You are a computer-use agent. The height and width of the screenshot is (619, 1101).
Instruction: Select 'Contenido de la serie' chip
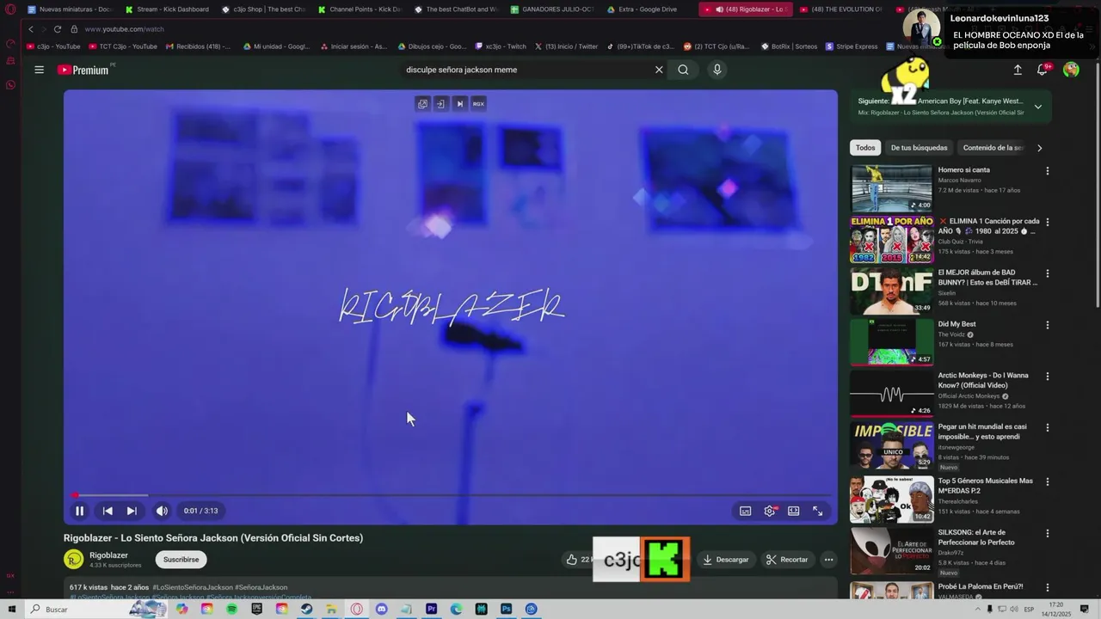pos(993,148)
